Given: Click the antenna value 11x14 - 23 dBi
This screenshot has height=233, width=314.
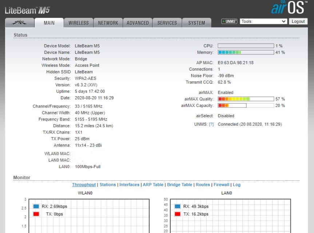Looking at the screenshot, I should pyautogui.click(x=88, y=145).
